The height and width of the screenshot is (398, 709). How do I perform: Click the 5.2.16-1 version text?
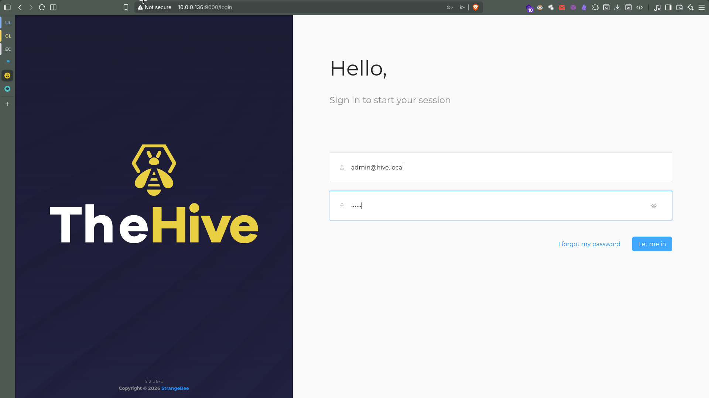pos(154,381)
